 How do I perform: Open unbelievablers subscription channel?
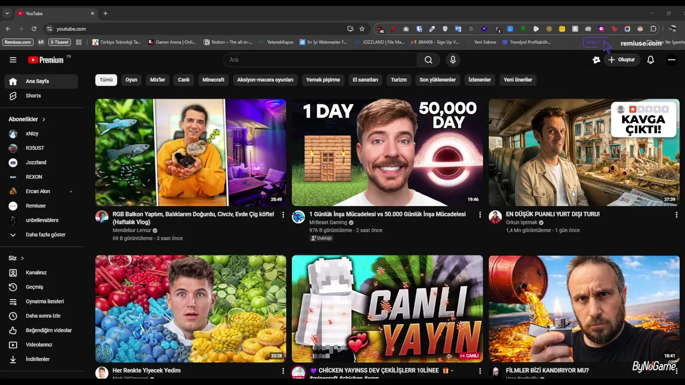click(41, 220)
